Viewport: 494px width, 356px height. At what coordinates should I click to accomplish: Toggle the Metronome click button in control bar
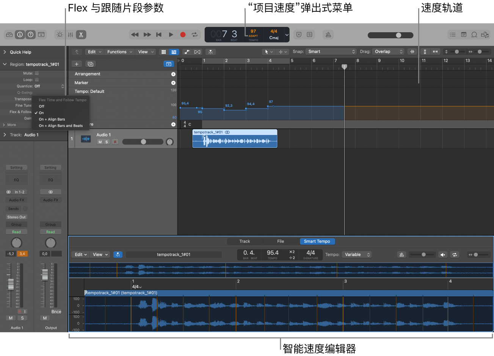point(328,35)
